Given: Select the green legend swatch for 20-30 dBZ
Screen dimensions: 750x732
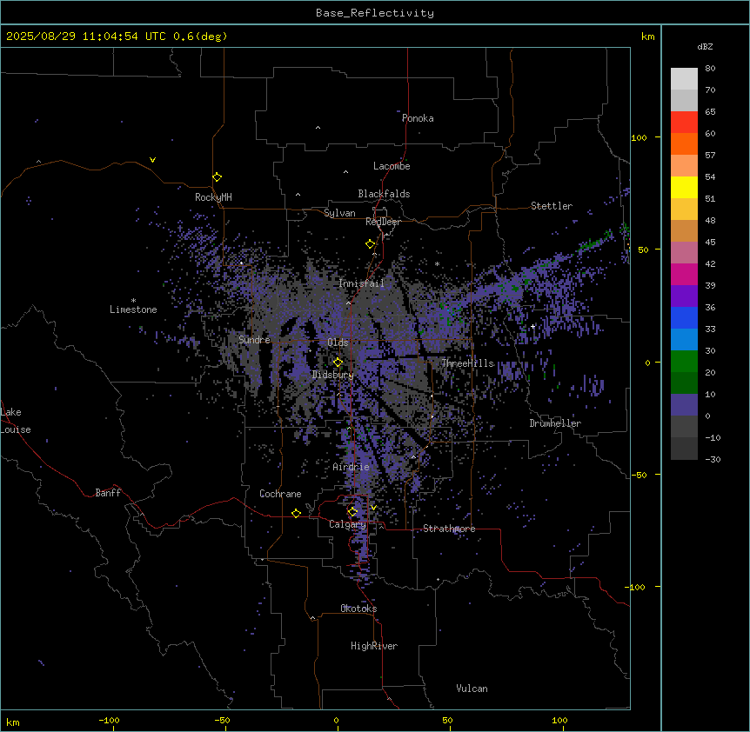Looking at the screenshot, I should pos(684,362).
